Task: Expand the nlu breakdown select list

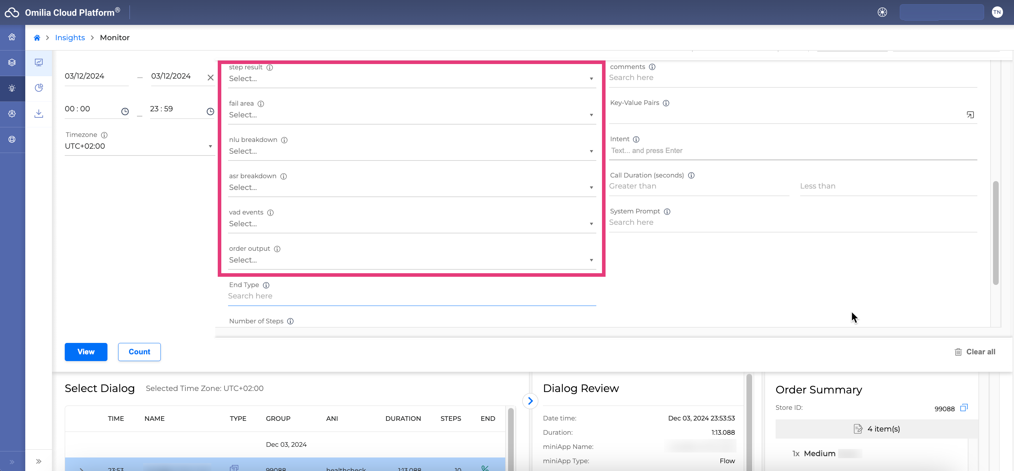Action: (411, 151)
